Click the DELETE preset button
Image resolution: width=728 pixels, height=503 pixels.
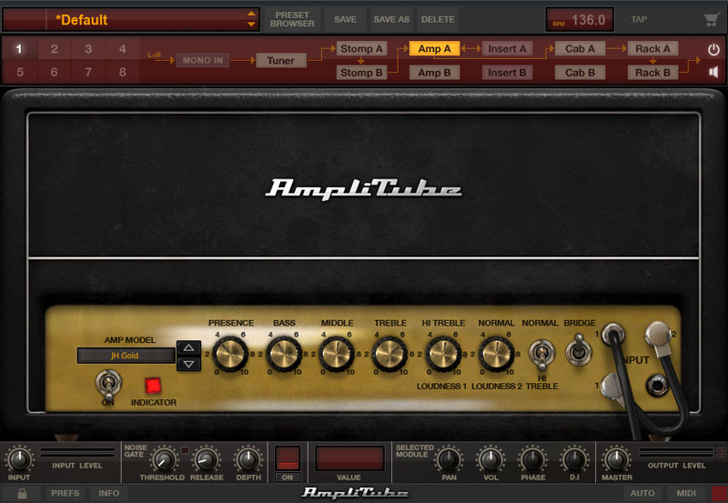tap(438, 19)
